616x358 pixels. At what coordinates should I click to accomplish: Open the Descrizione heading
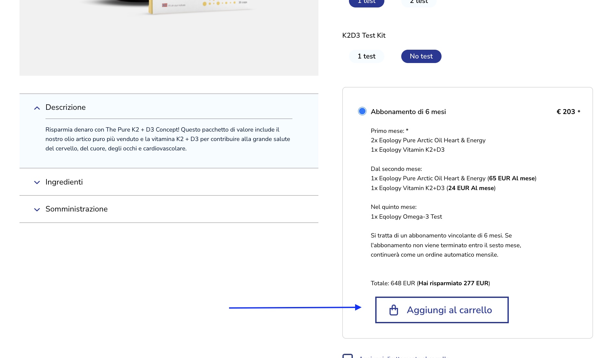click(x=66, y=107)
